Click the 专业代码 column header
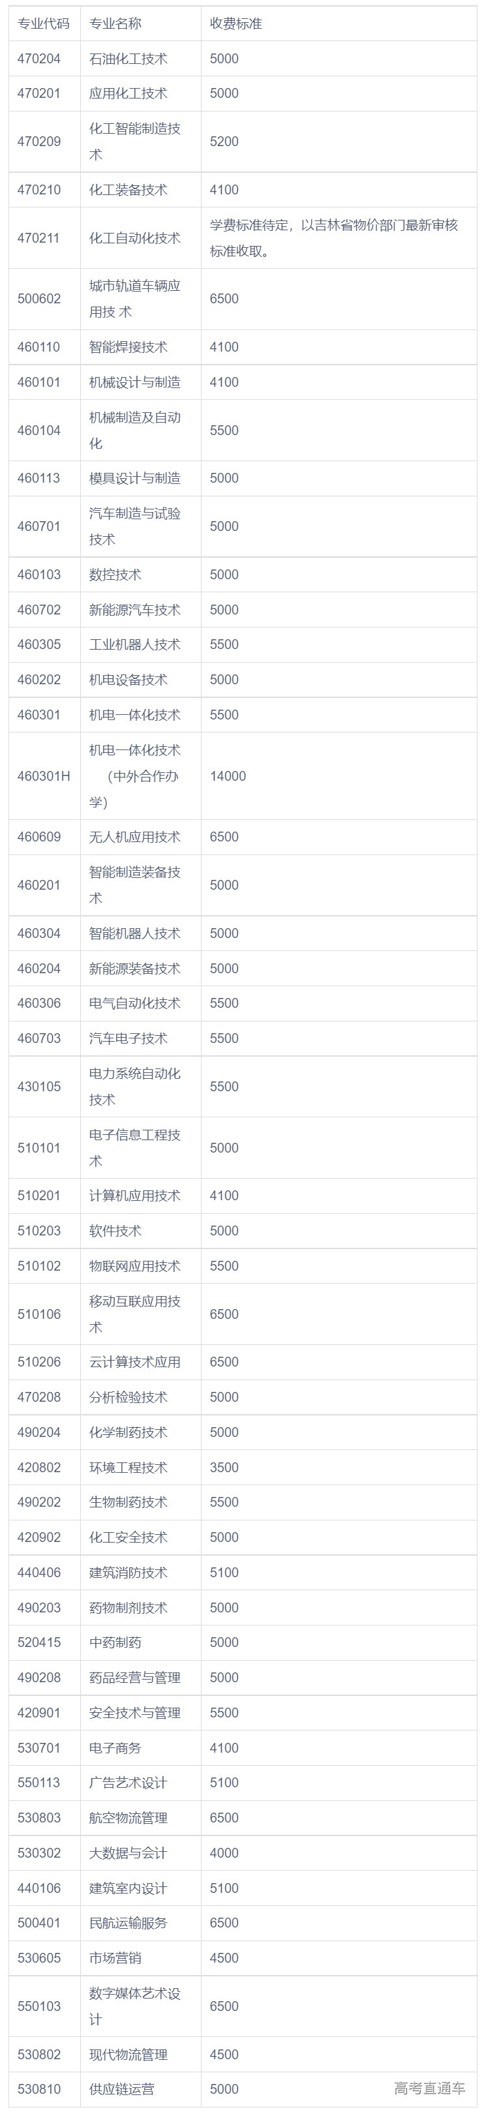This screenshot has width=484, height=2114. coord(44,23)
